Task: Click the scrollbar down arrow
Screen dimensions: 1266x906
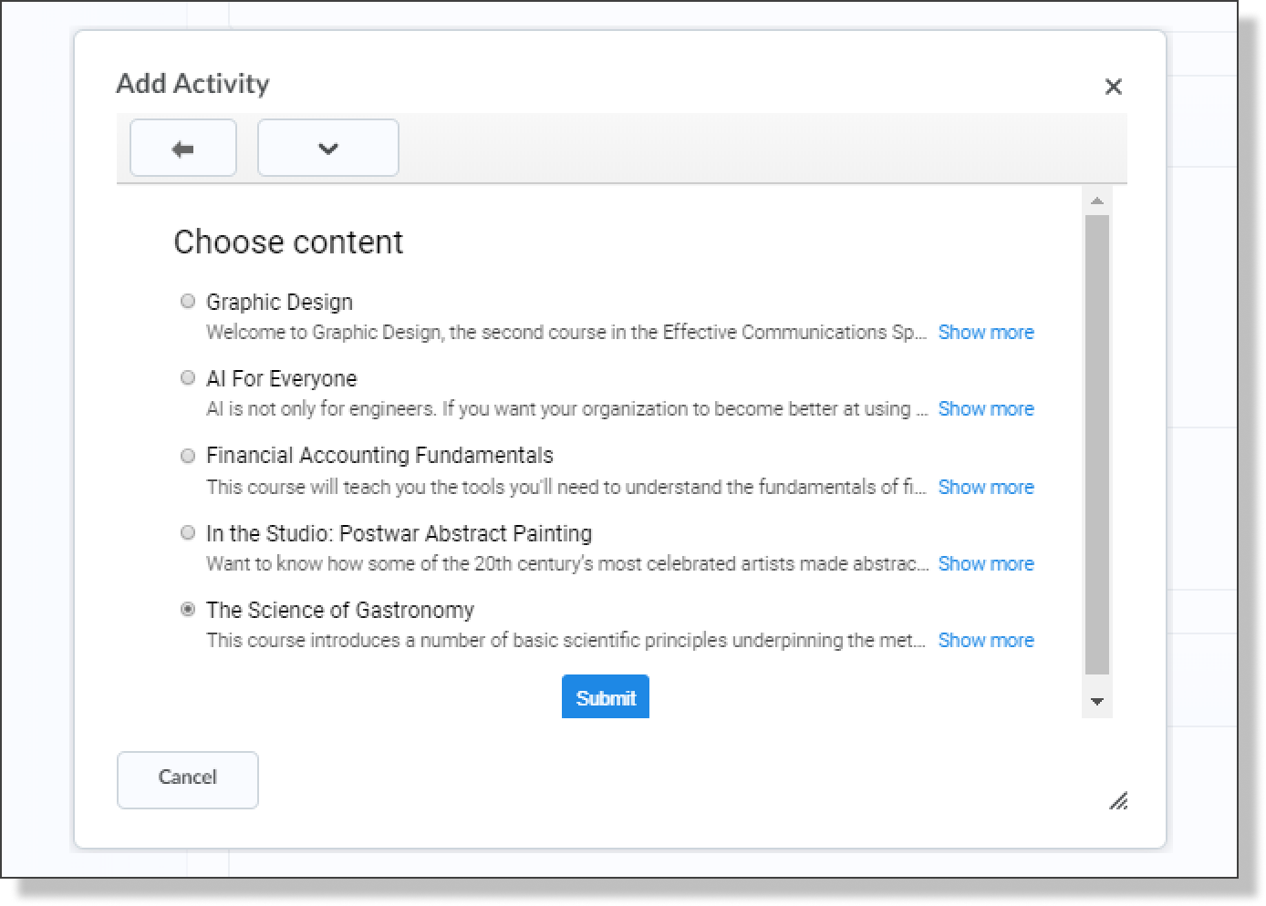Action: [1097, 701]
